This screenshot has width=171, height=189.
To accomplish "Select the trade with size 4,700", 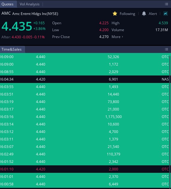I will tap(85, 131).
